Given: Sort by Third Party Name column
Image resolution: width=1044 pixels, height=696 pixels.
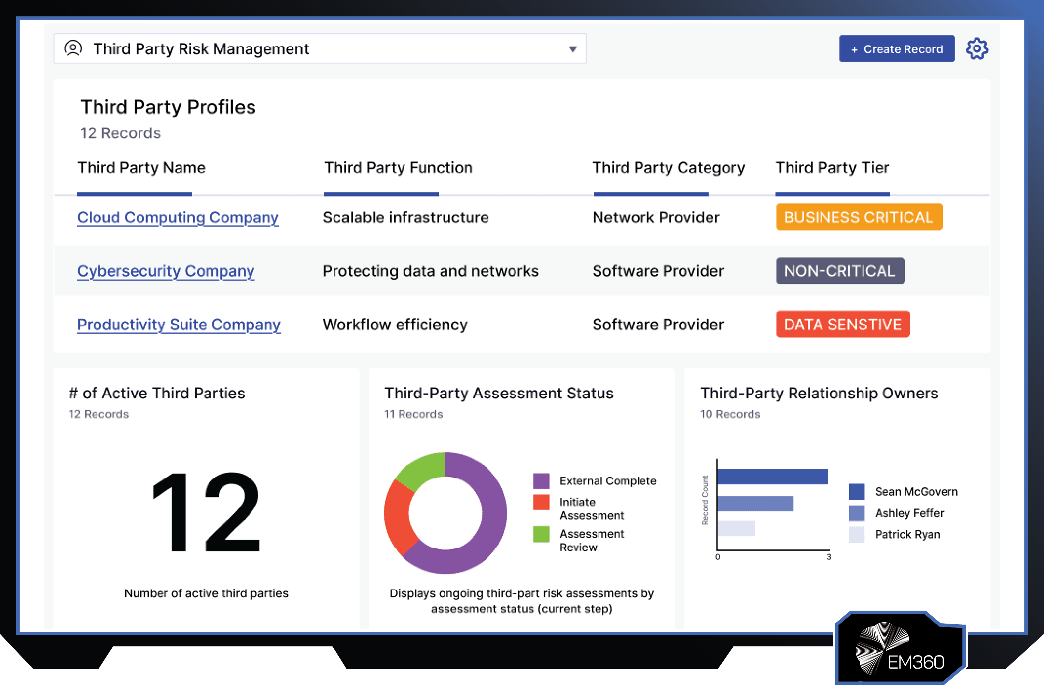Looking at the screenshot, I should (x=142, y=167).
